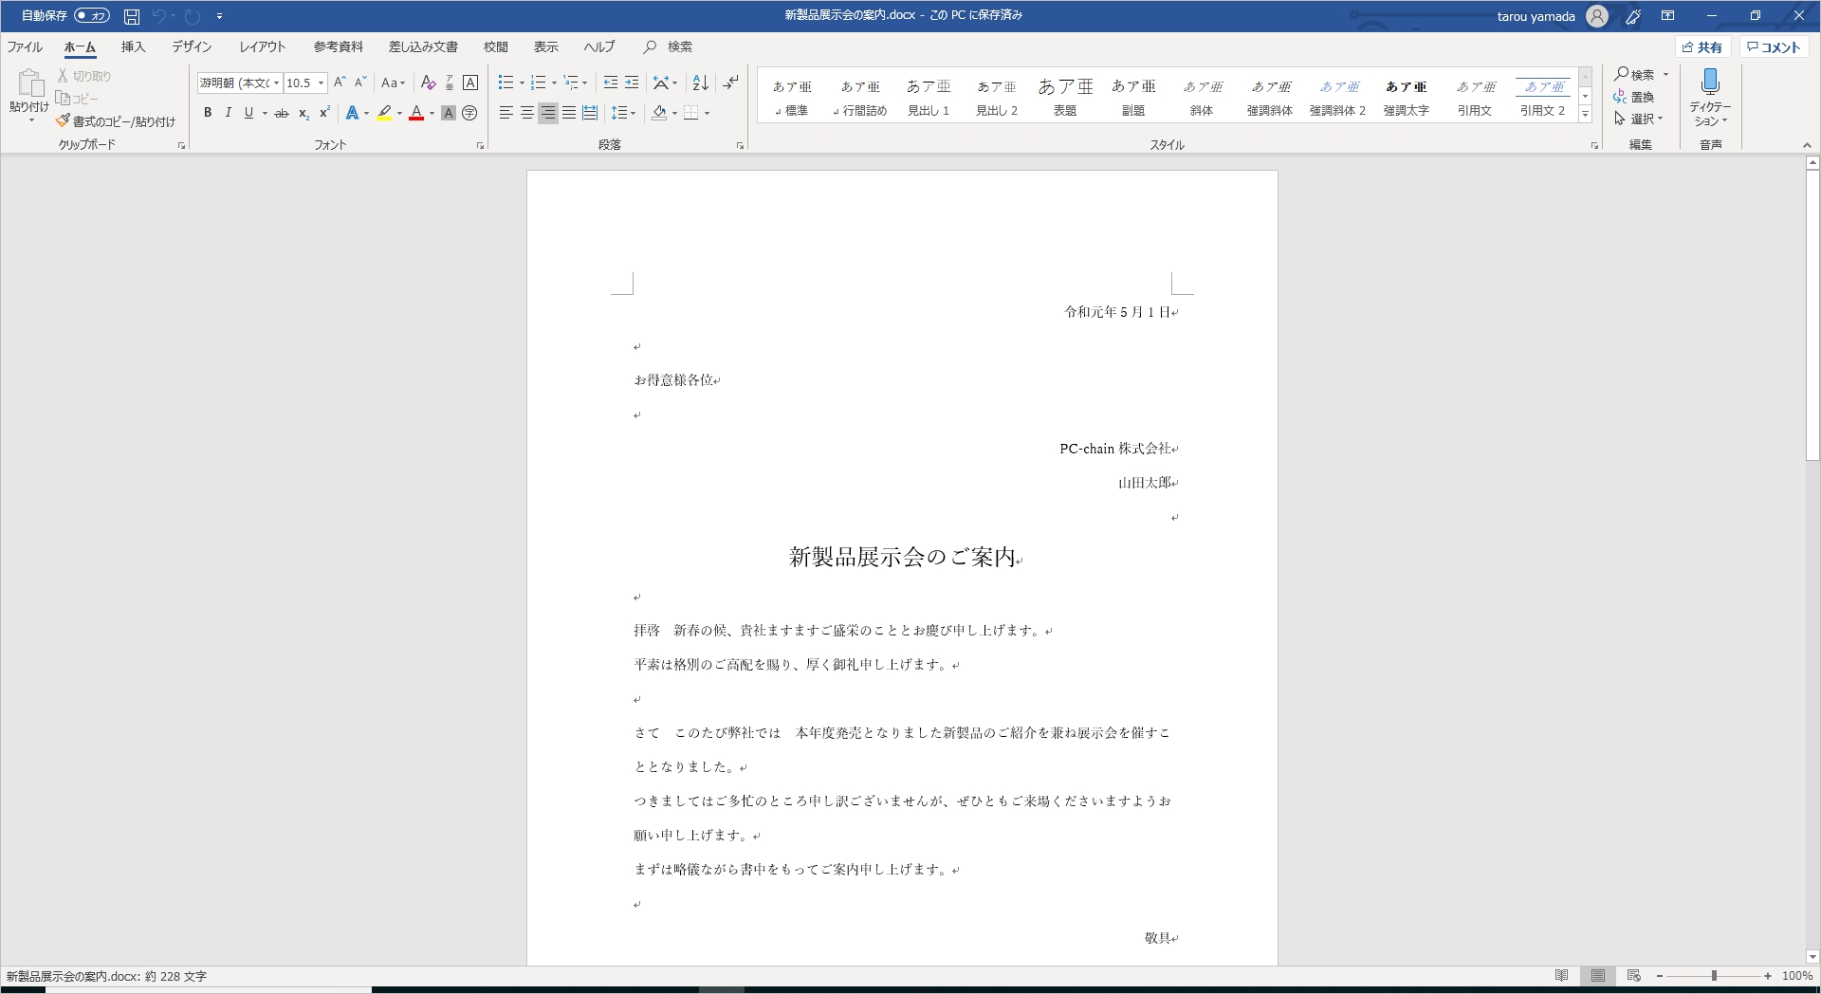
Task: Justify paragraph text
Action: click(569, 113)
